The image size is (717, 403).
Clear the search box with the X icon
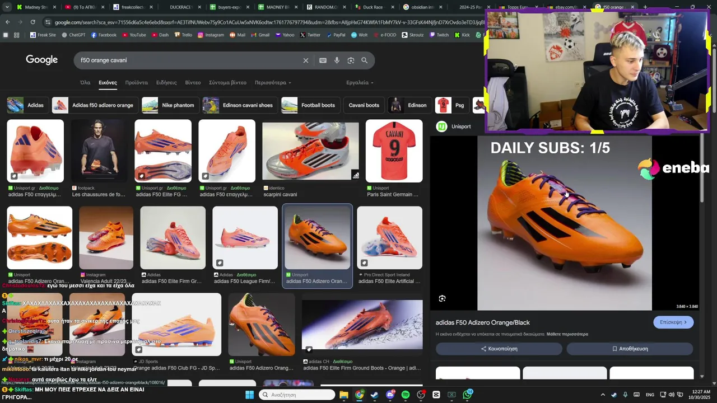click(305, 60)
